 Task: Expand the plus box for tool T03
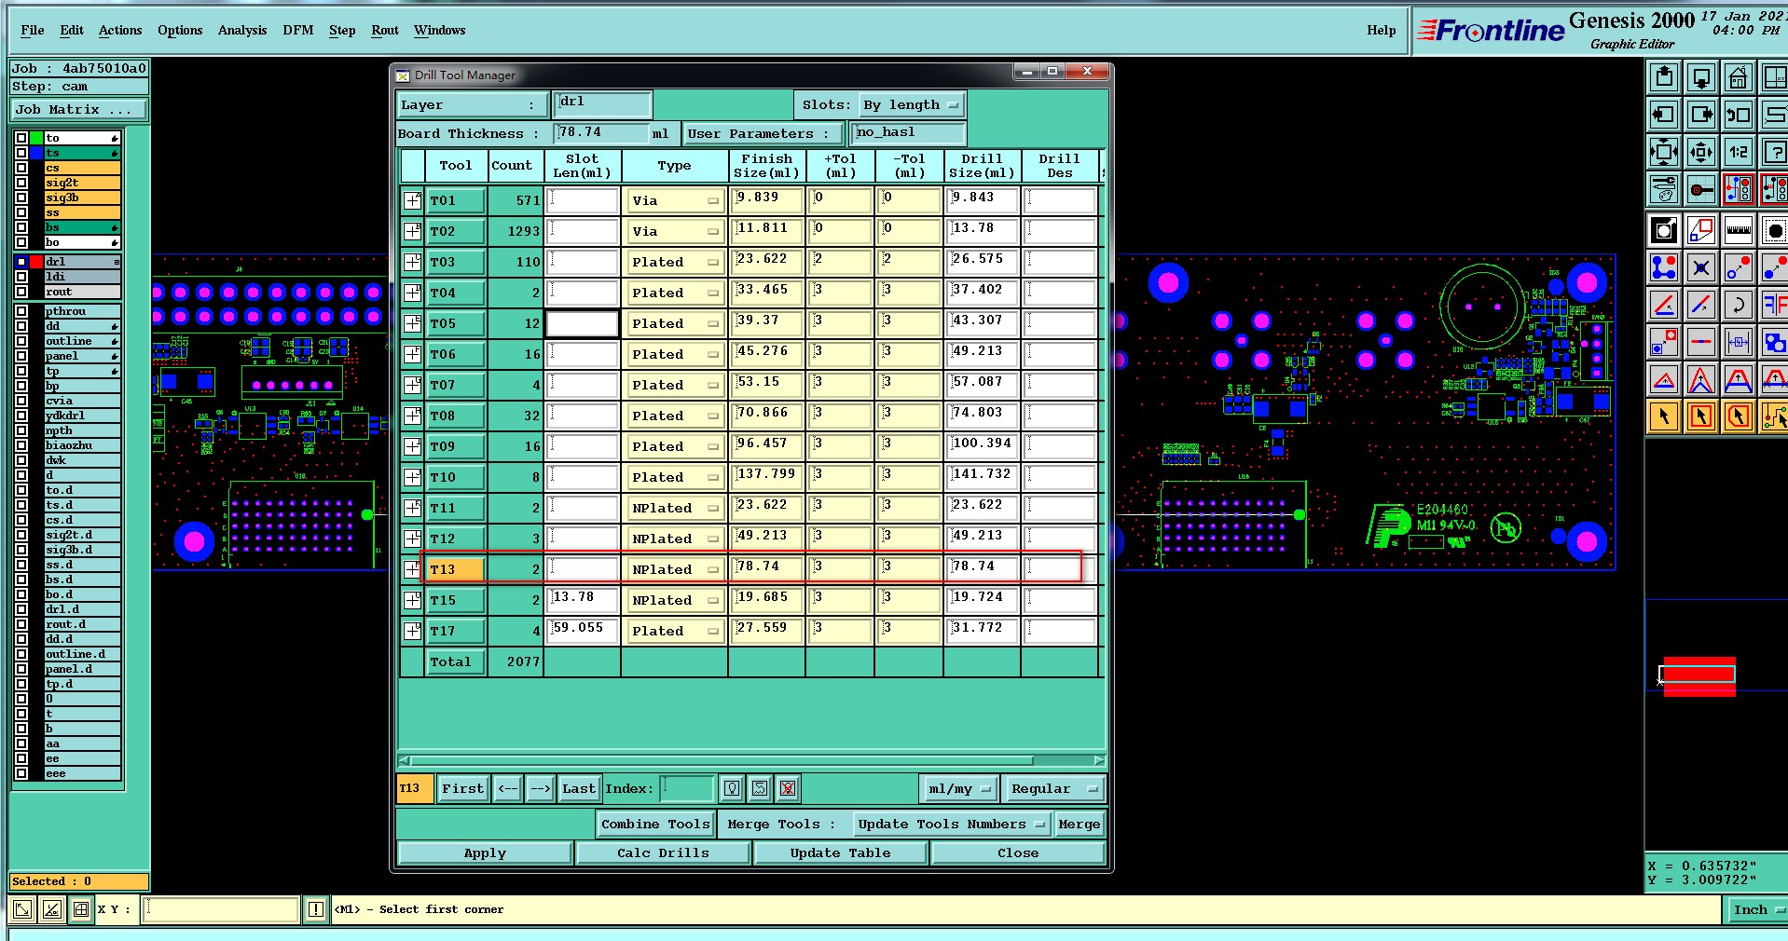coord(412,262)
